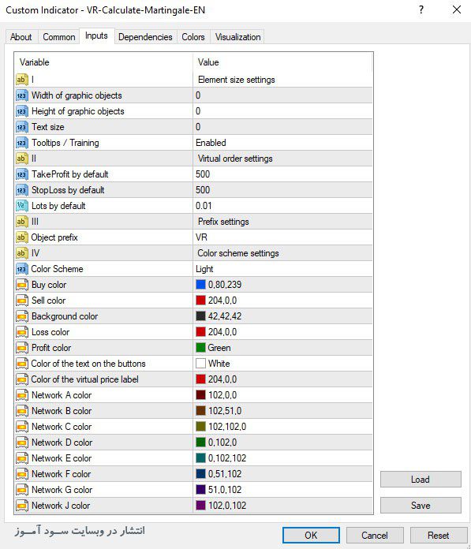Select the 'Prefix settings' value cell

click(x=282, y=222)
